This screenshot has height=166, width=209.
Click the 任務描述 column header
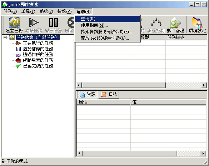pos(186,37)
